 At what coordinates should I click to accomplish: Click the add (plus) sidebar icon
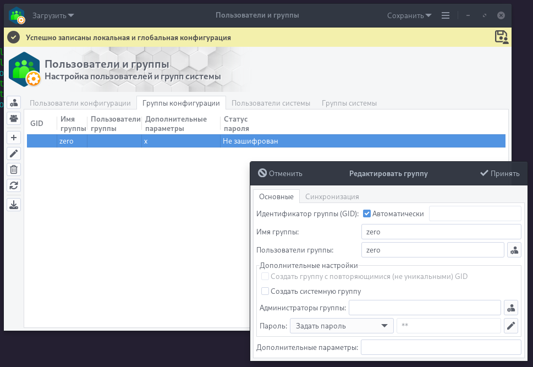click(x=14, y=138)
